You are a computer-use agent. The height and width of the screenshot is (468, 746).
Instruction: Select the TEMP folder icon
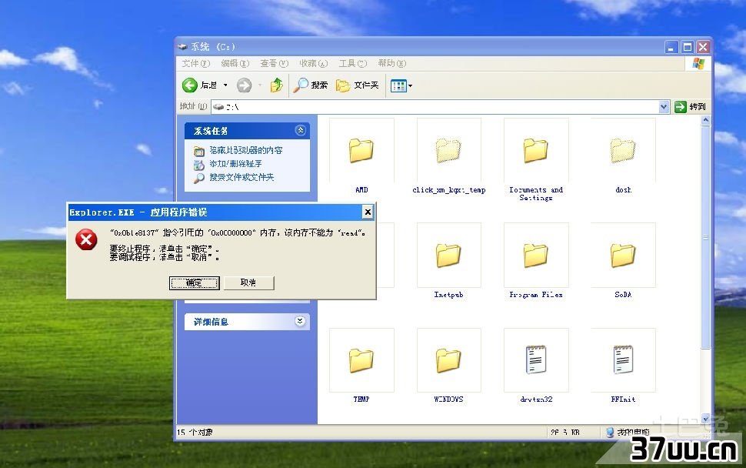pyautogui.click(x=361, y=360)
